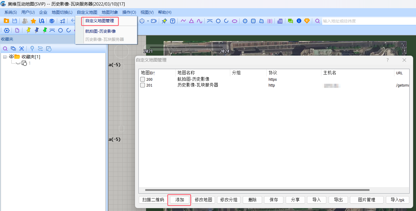
Task: Check the box for map ID 200
Action: [x=143, y=79]
